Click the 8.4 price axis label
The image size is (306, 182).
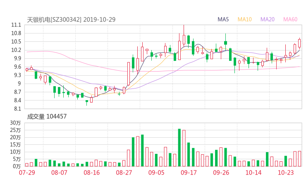pyautogui.click(x=17, y=101)
